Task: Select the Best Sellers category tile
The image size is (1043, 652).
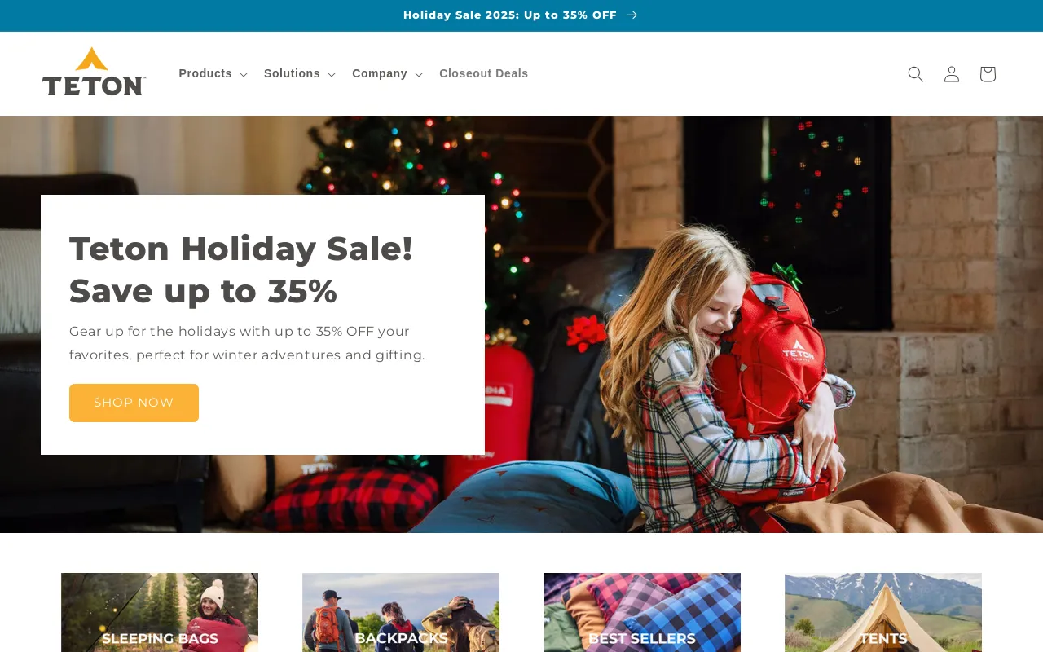Action: 642,613
